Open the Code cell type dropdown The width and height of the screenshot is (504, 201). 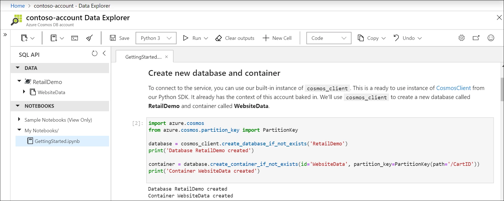point(329,38)
